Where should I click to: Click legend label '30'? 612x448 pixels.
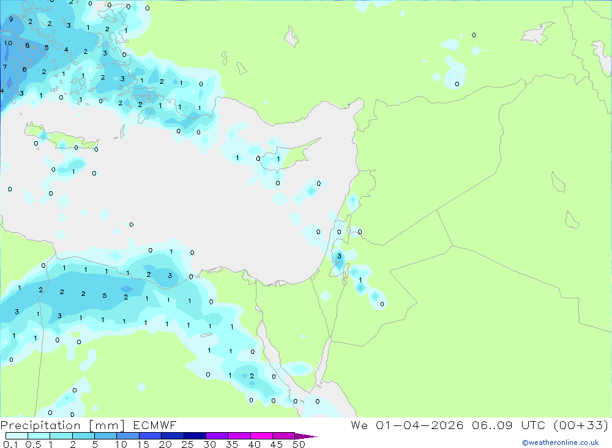[x=209, y=444]
